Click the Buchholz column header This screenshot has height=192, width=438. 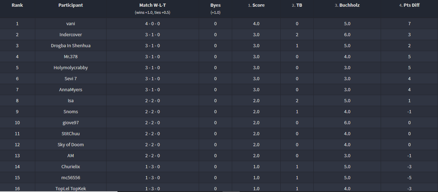[347, 5]
